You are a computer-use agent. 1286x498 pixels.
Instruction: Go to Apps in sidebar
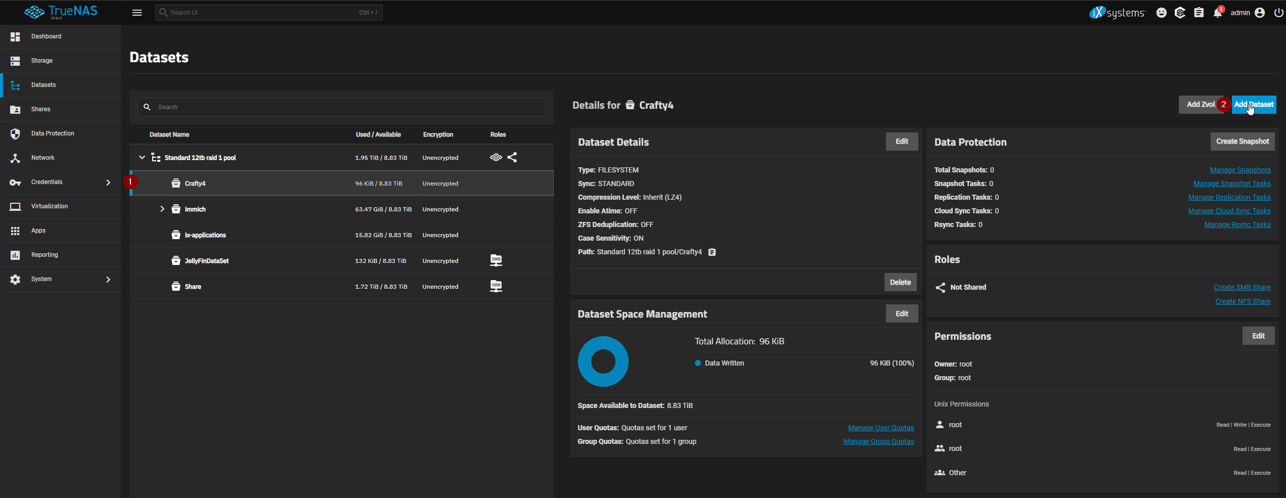point(38,231)
